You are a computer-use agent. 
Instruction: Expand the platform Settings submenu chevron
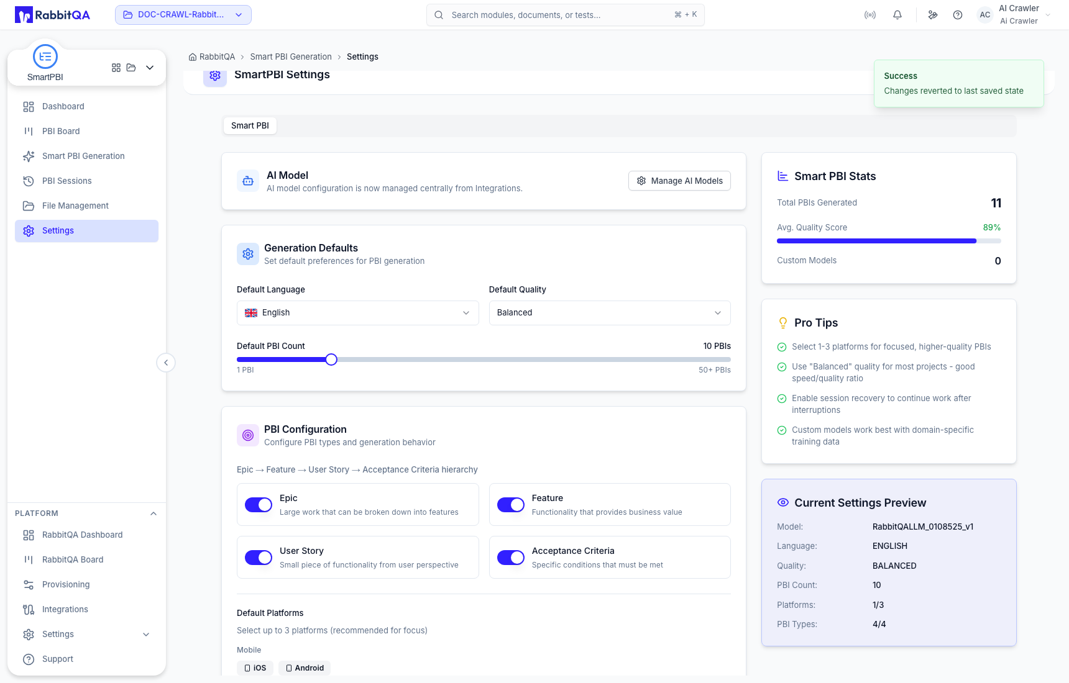(x=146, y=635)
